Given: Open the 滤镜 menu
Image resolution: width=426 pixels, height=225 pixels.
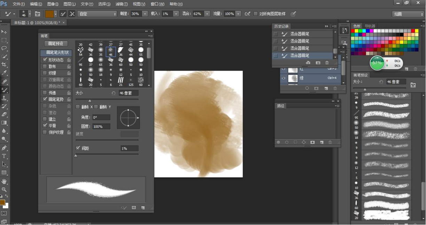Looking at the screenshot, I should tap(121, 4).
